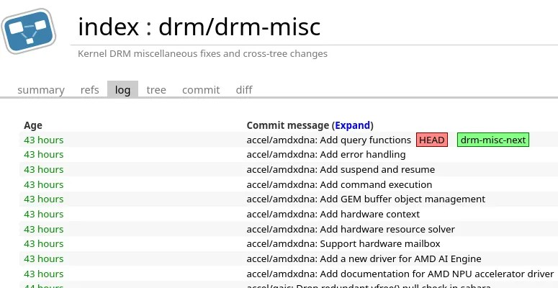Open commit 'Add error handling'

tap(326, 154)
